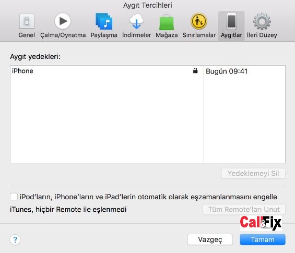Open Sınırlamalar parental restrictions pane
Viewport: 295px width, 253px height.
pos(199,26)
